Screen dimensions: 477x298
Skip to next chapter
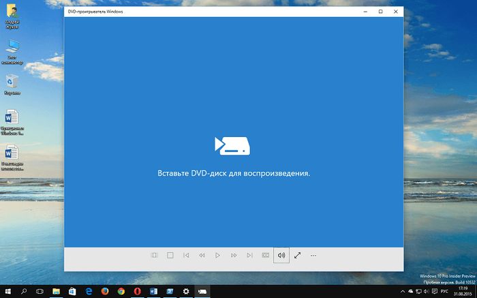pyautogui.click(x=249, y=255)
